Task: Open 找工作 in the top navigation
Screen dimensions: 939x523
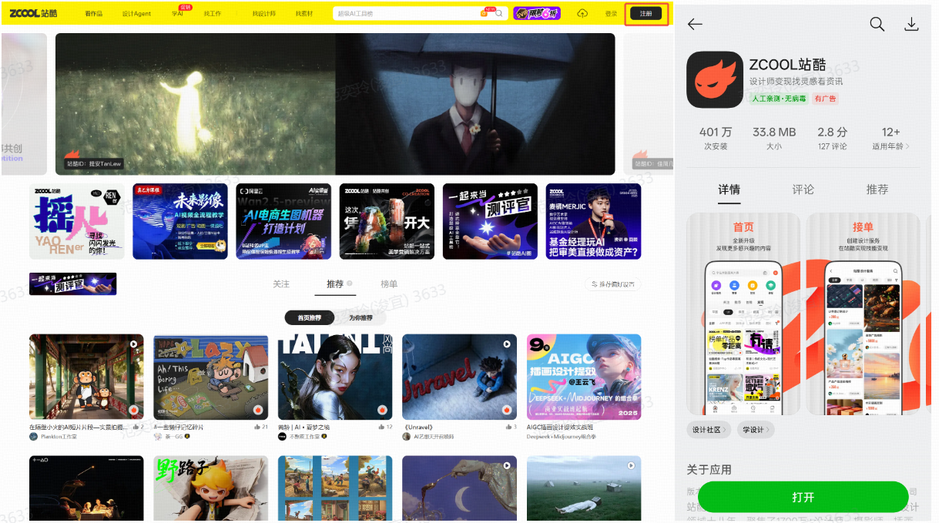Action: 213,14
